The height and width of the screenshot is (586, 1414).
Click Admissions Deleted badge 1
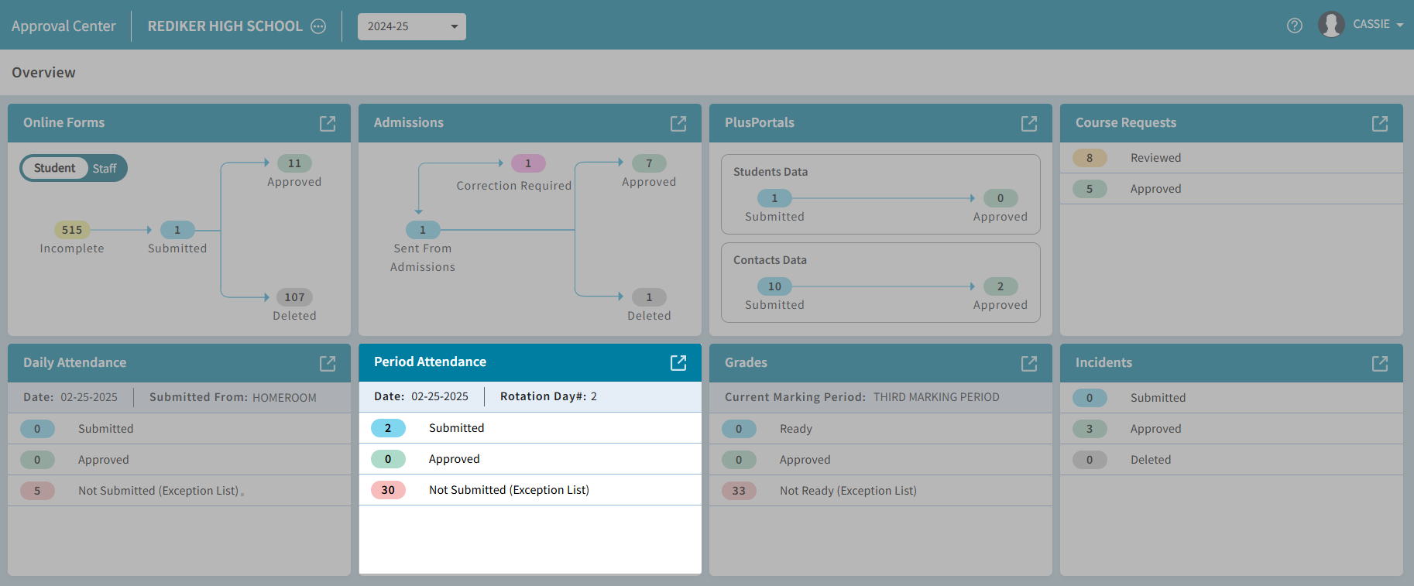pos(649,297)
